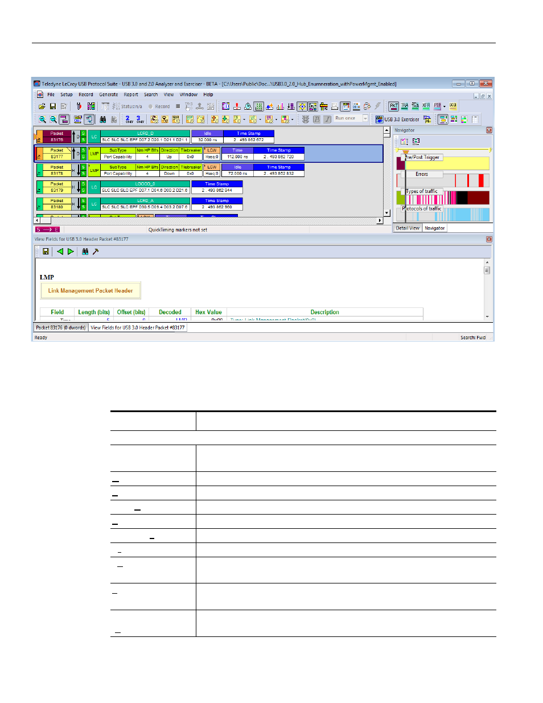Click the hammer tool icon in View Fields panel
Viewport: 543px width, 703px height.
click(96, 252)
